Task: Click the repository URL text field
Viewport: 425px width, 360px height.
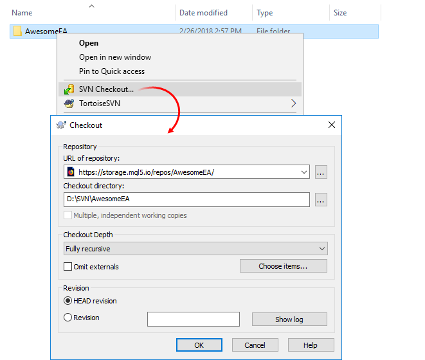Action: pyautogui.click(x=187, y=172)
